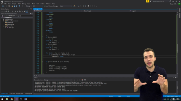Open the File menu
181x101 pixels.
2,4
